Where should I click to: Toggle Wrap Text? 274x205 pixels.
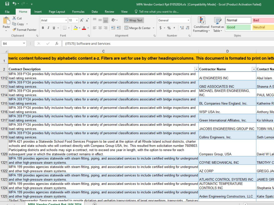[134, 20]
